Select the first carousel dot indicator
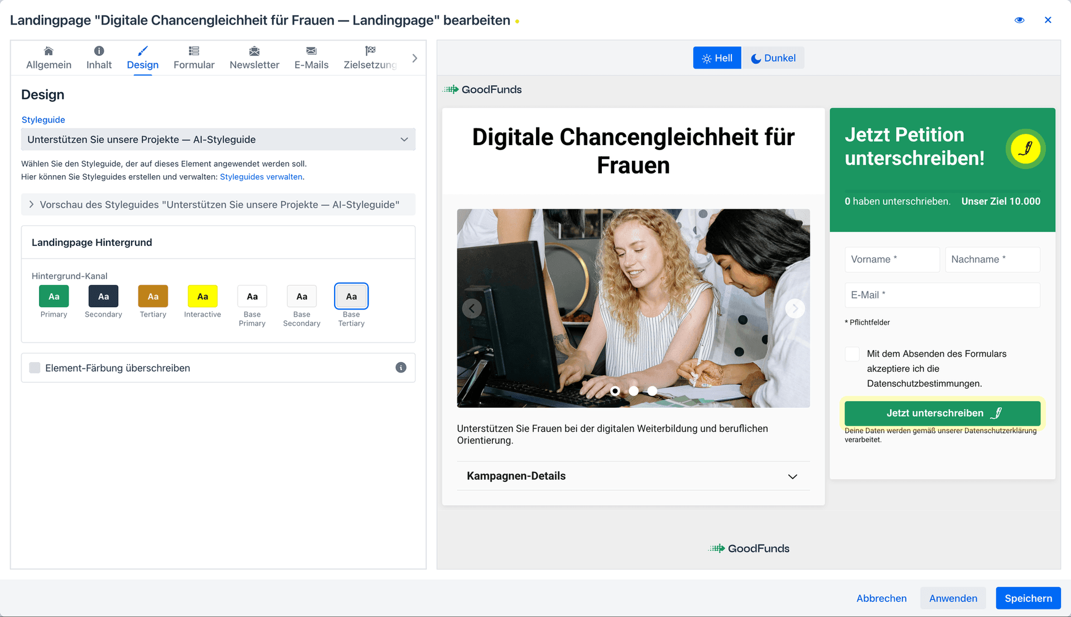1071x617 pixels. tap(615, 391)
